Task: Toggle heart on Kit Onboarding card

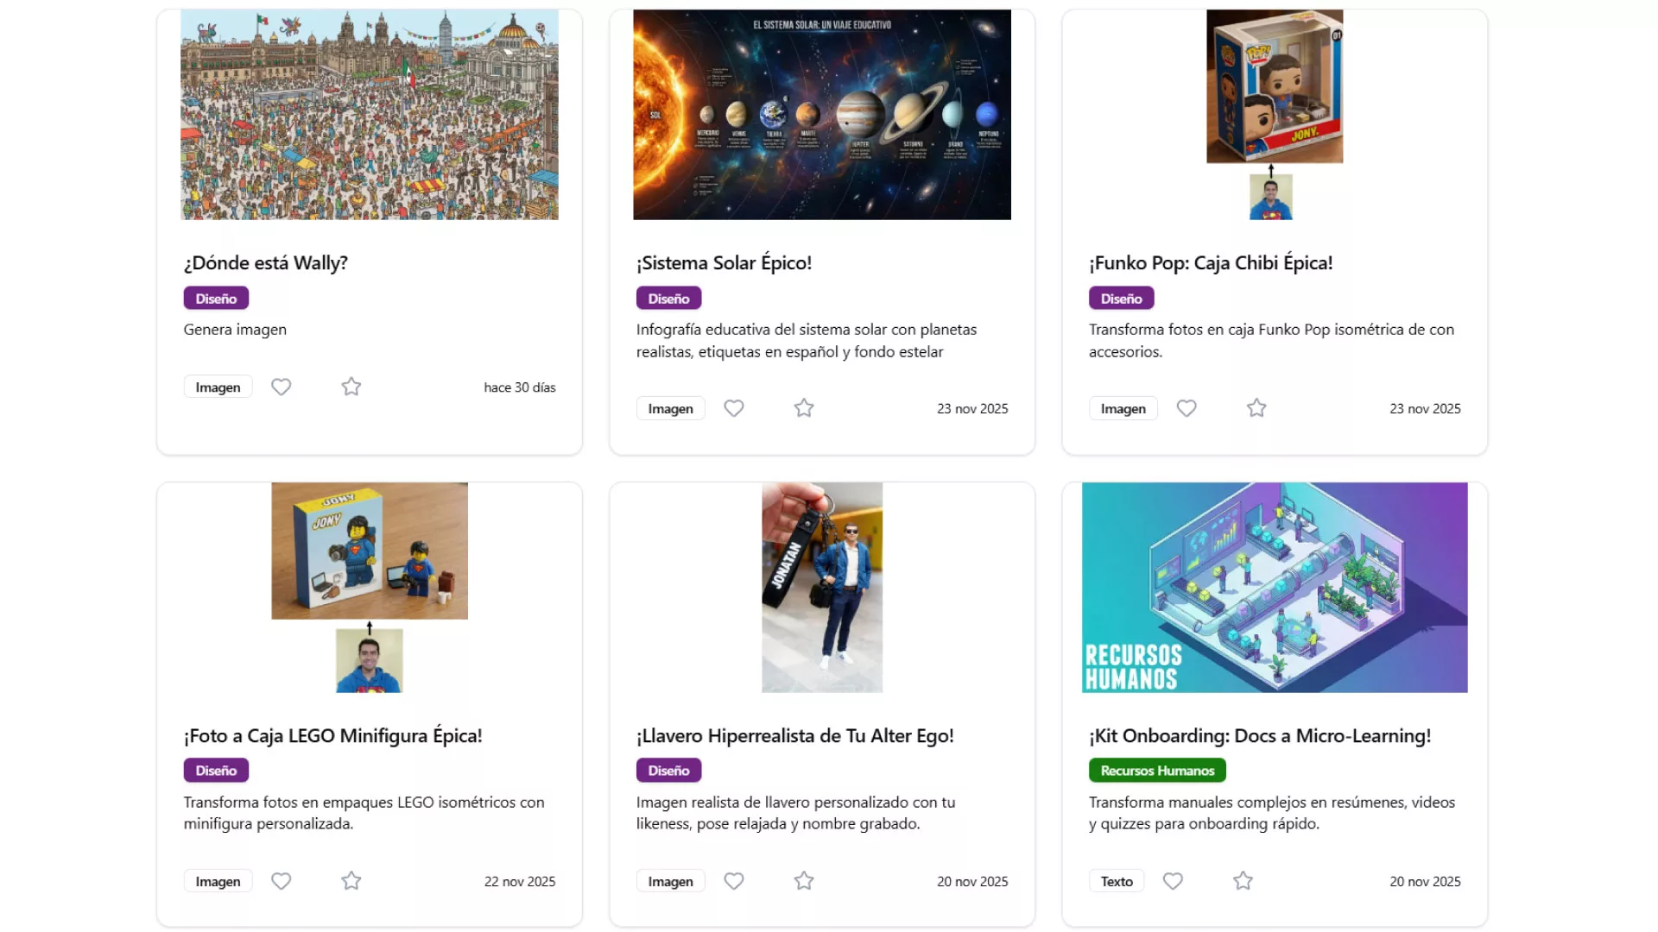Action: coord(1173,881)
